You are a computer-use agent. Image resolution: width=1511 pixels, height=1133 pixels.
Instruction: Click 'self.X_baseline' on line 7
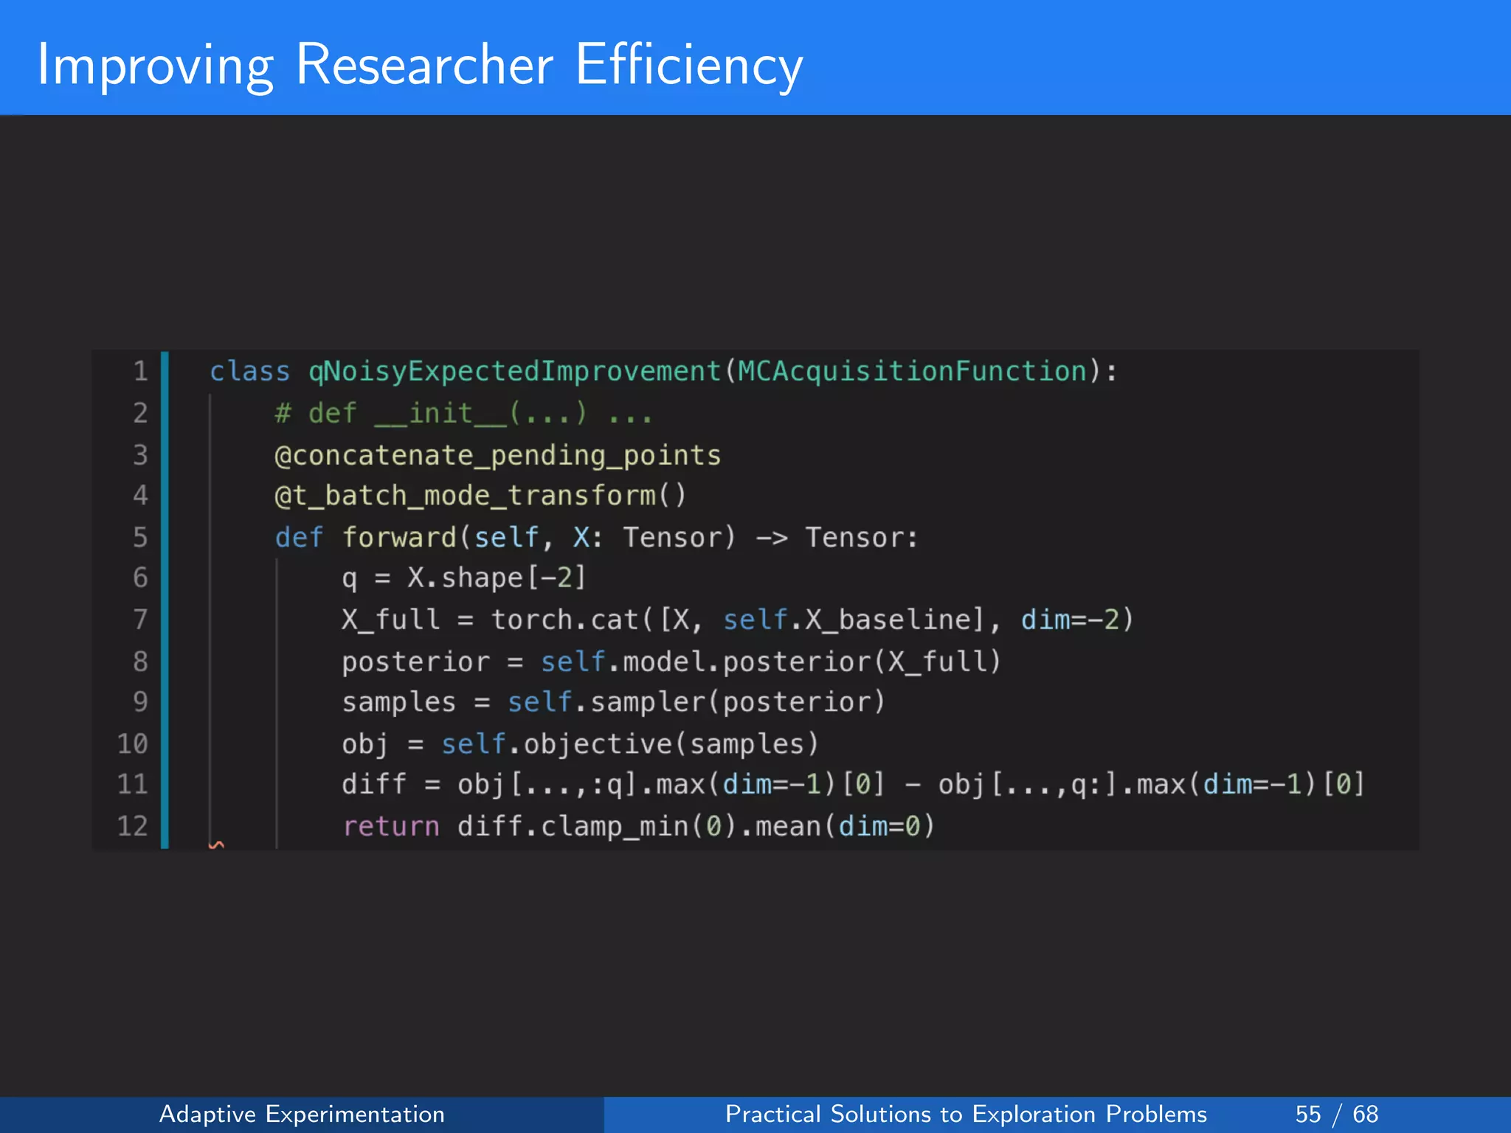click(x=854, y=620)
